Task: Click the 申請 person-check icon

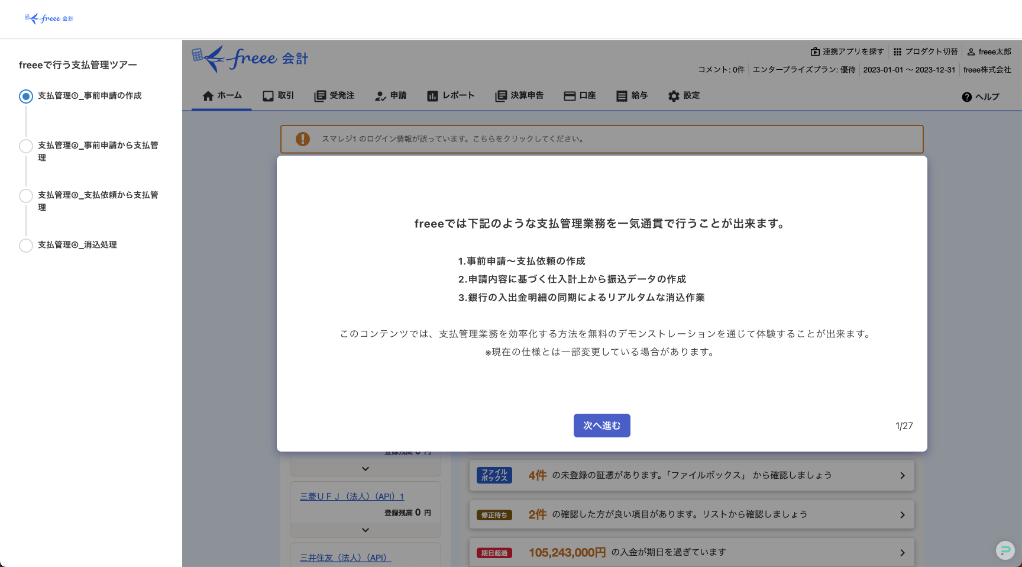Action: [x=381, y=96]
